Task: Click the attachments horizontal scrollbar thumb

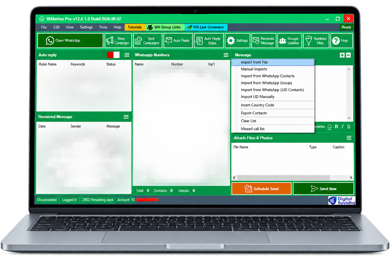Action: click(283, 178)
